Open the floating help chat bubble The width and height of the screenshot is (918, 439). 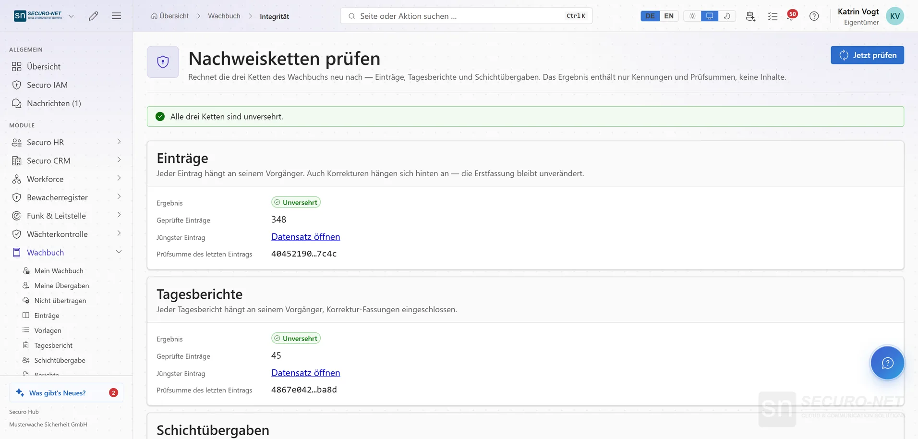(887, 363)
